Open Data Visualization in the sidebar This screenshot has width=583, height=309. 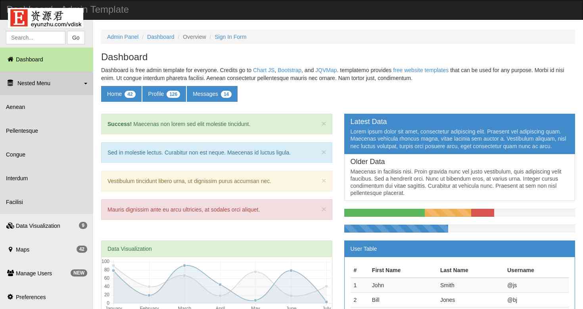coord(46,226)
